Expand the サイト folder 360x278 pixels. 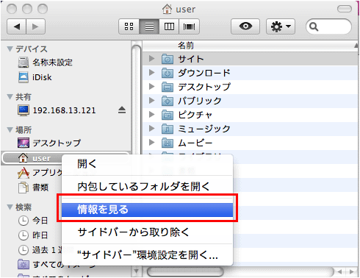point(151,59)
